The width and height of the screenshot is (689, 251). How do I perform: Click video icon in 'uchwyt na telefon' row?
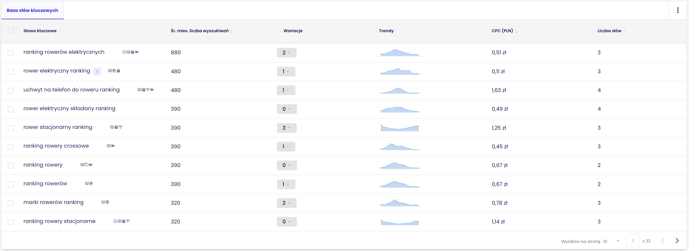click(x=152, y=90)
